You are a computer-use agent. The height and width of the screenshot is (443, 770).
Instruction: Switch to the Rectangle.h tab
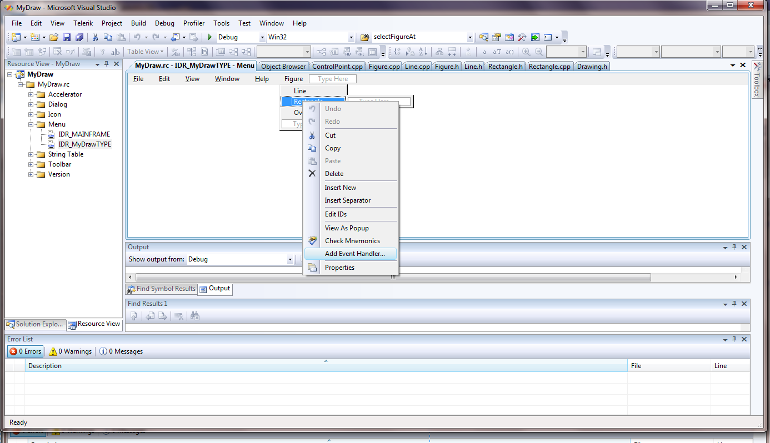pyautogui.click(x=505, y=67)
